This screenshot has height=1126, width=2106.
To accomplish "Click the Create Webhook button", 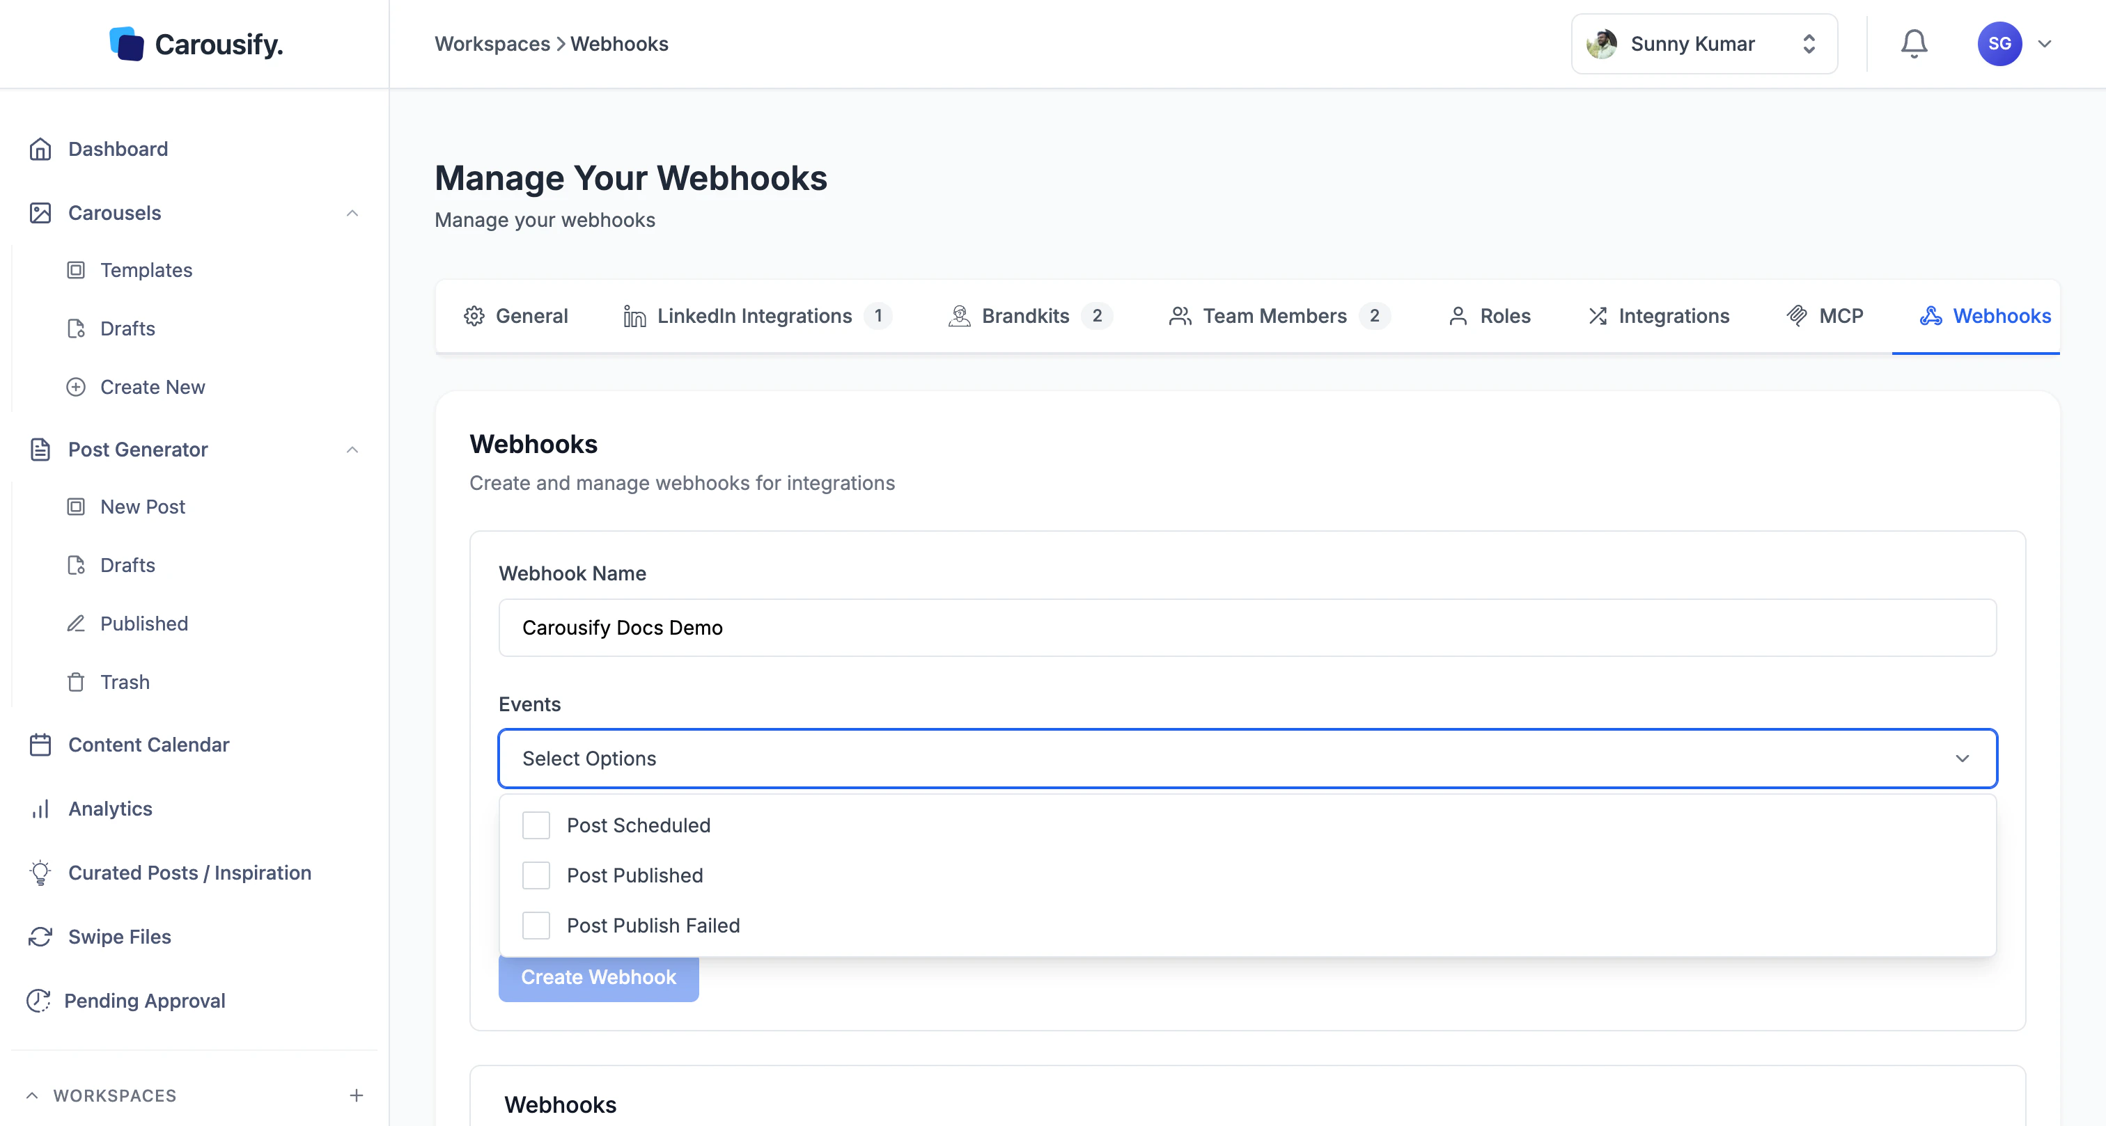I will click(598, 978).
